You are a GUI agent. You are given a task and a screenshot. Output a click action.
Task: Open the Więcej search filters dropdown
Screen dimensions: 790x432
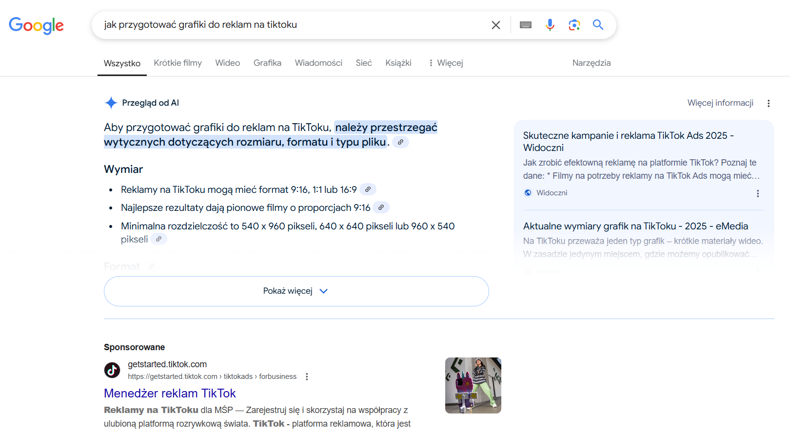[x=446, y=63]
